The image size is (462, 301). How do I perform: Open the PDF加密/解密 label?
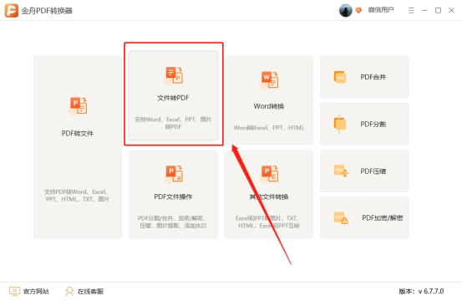[x=383, y=218]
